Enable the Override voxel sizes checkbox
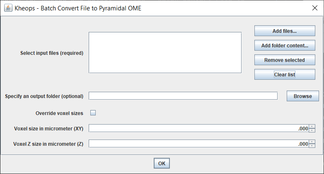Image resolution: width=324 pixels, height=174 pixels. pyautogui.click(x=93, y=113)
